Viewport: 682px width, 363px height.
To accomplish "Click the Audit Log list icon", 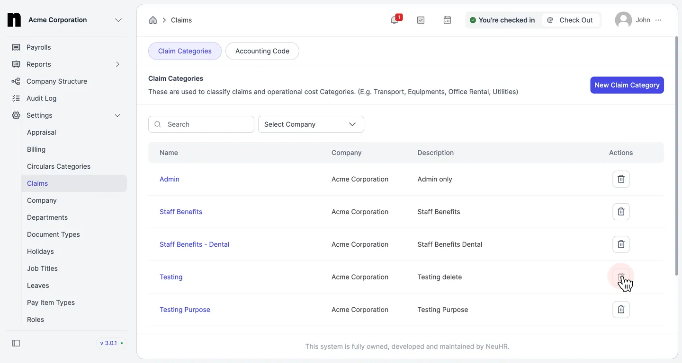I will pyautogui.click(x=16, y=98).
